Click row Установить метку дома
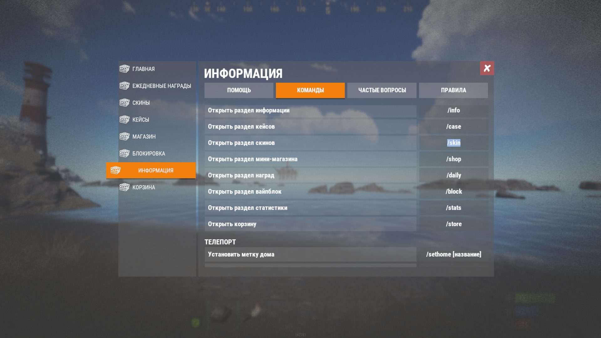 point(310,254)
